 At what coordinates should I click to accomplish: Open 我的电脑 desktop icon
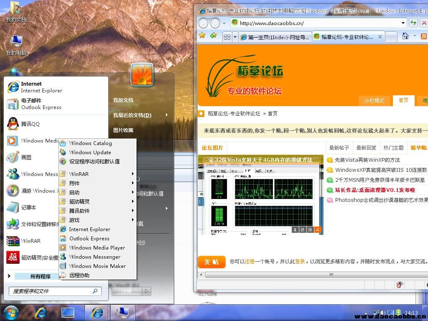coord(16,45)
